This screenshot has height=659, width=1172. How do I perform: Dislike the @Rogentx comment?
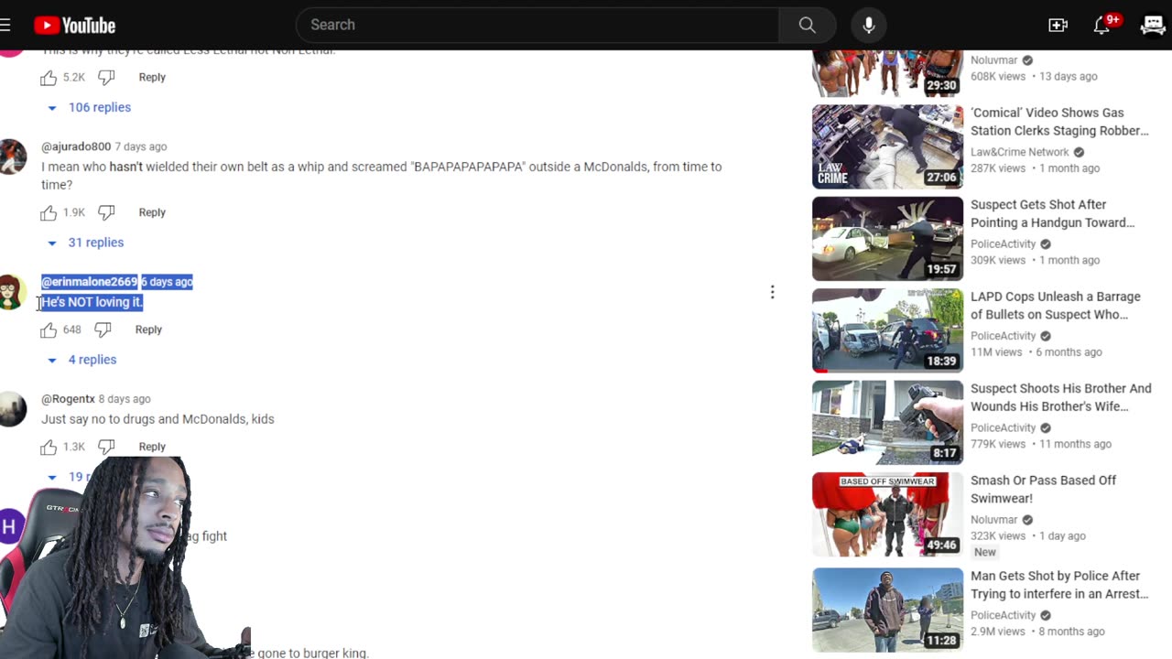106,447
